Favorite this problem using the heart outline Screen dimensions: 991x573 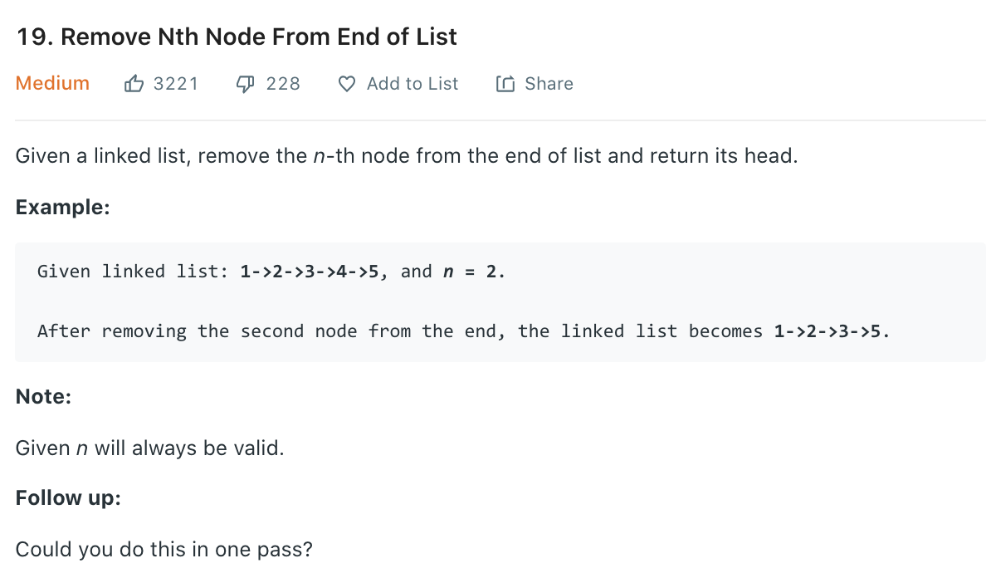pyautogui.click(x=345, y=84)
